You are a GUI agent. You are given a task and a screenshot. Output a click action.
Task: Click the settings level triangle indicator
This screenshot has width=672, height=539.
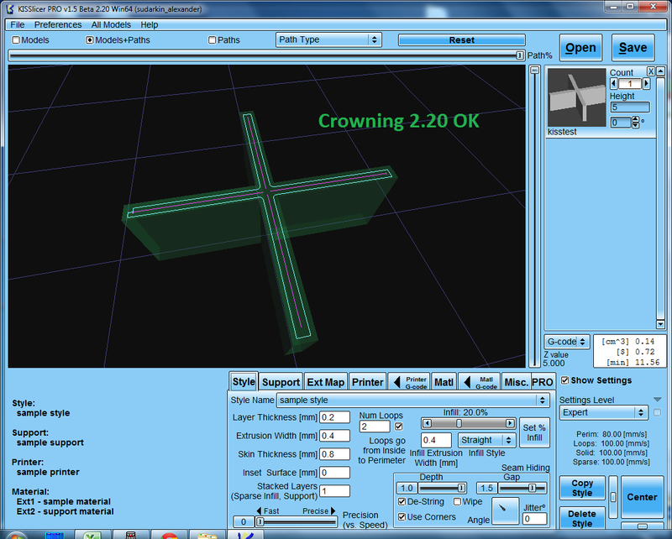coord(658,400)
